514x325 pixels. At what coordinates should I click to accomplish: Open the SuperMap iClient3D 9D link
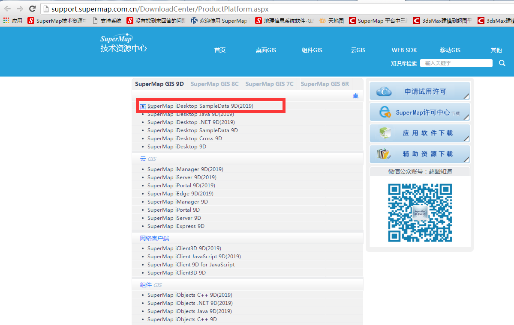(176, 273)
